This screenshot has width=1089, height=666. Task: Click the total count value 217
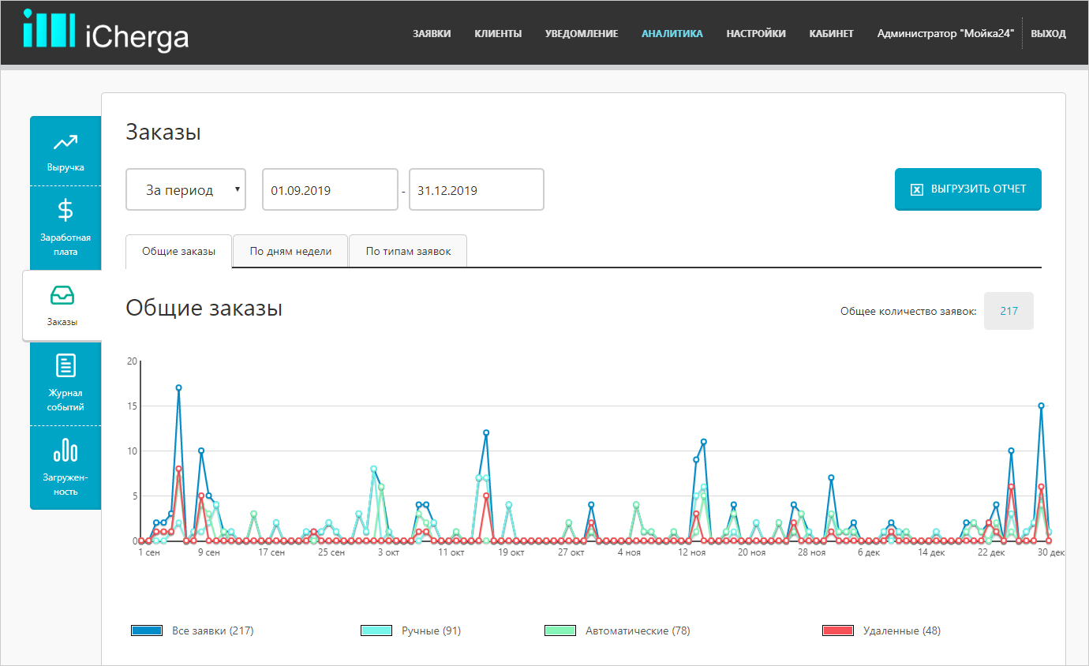click(x=1009, y=311)
